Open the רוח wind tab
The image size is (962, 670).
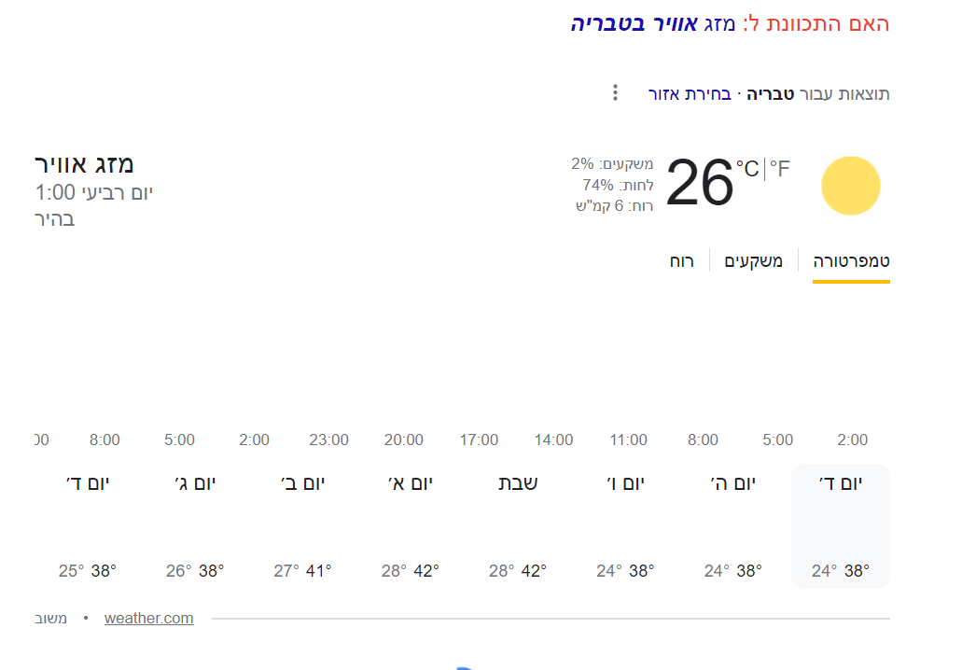(682, 261)
